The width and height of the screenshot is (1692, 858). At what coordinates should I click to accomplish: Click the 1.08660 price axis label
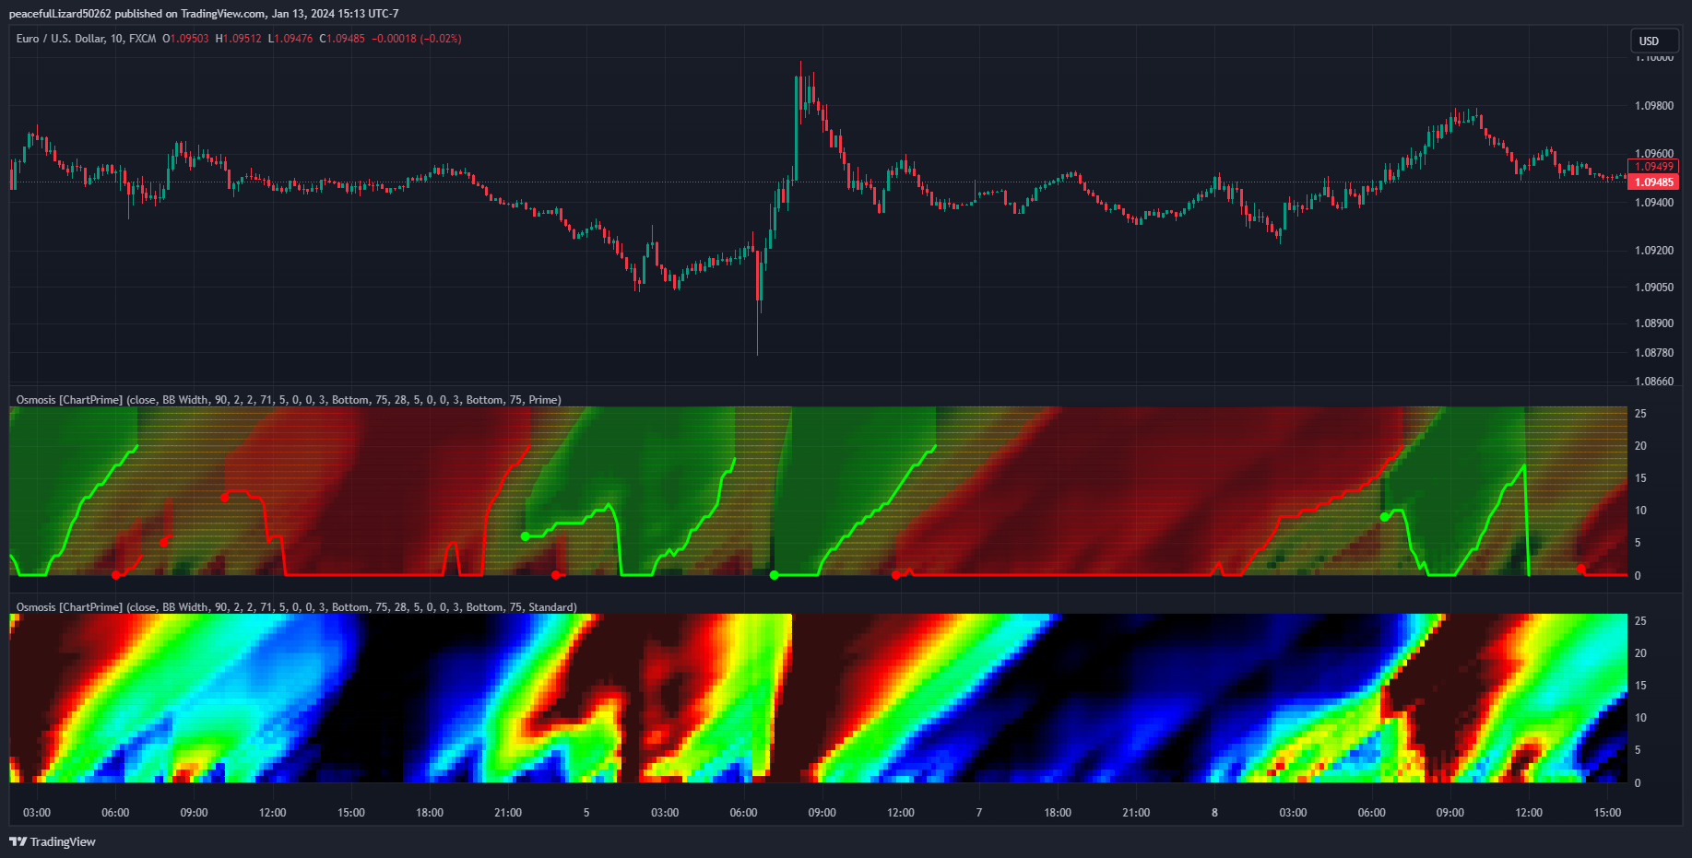1654,382
